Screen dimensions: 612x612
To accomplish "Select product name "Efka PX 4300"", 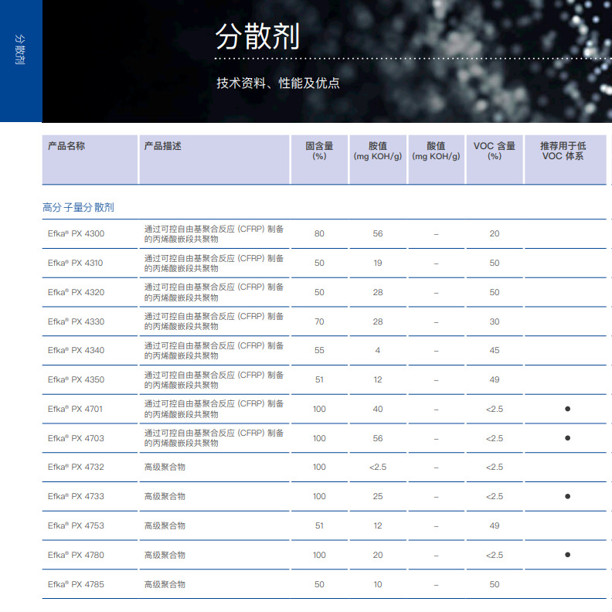I will click(x=76, y=233).
